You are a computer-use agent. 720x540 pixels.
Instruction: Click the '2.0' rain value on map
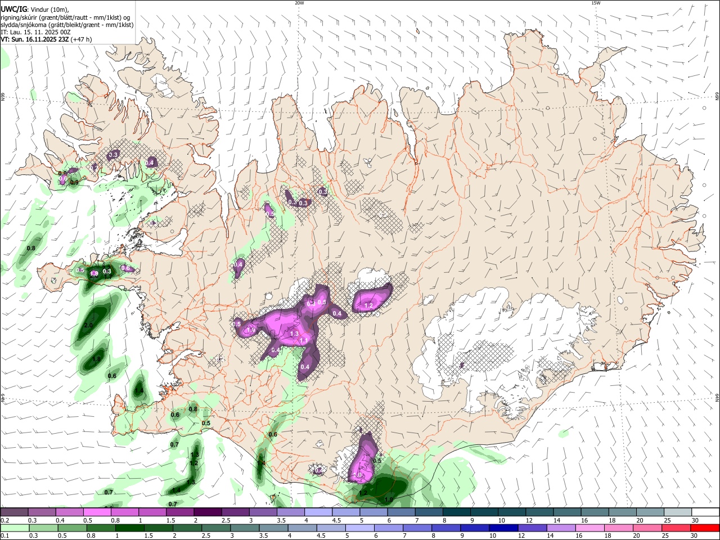(x=88, y=325)
